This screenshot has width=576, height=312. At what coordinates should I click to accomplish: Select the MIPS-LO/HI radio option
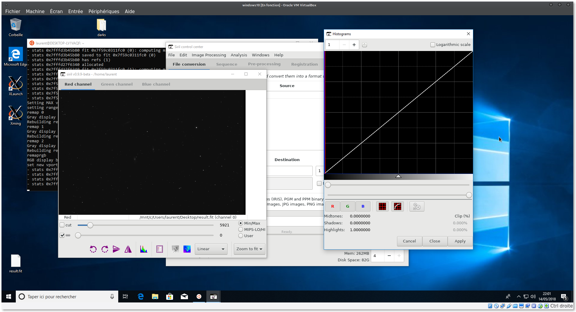pyautogui.click(x=241, y=229)
